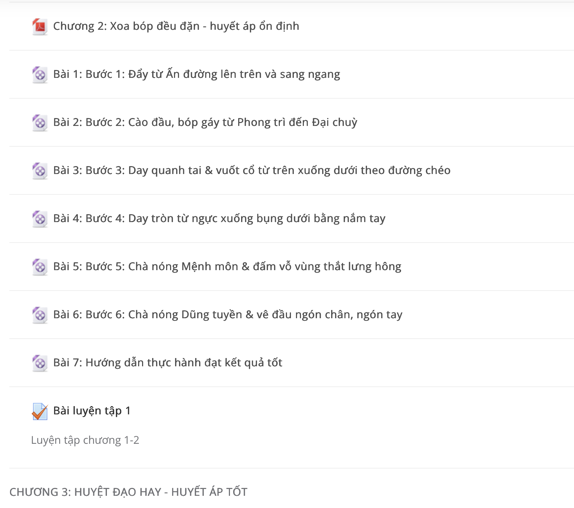Click the PDF icon for Chương 2
The width and height of the screenshot is (574, 508).
[x=40, y=27]
